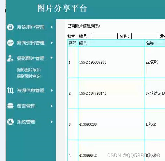Expand the 留言管理 arrow
The height and width of the screenshot is (161, 165).
[52, 106]
